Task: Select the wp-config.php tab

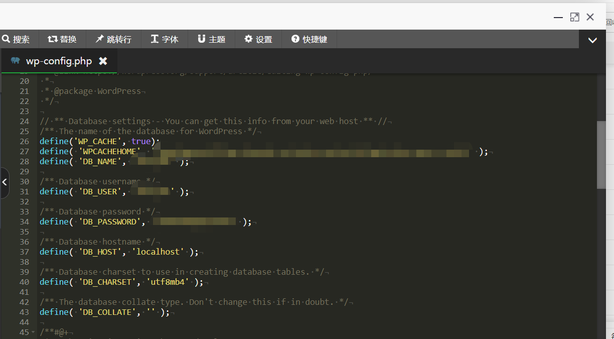Action: [59, 61]
